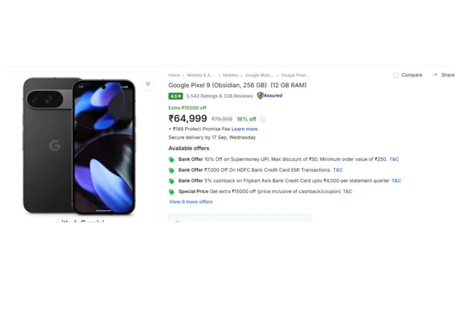Viewport: 475px width, 317px height.
Task: Open the price info circle icon
Action: pyautogui.click(x=263, y=119)
